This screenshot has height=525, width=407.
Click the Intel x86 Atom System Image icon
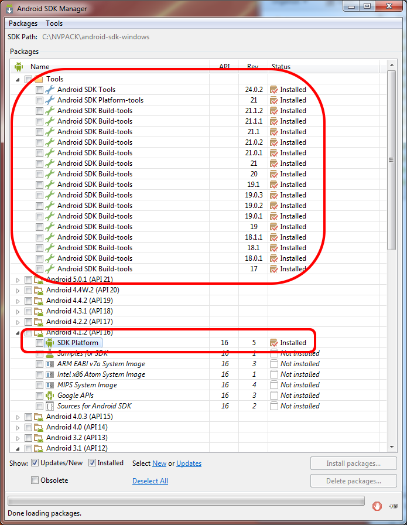click(50, 374)
